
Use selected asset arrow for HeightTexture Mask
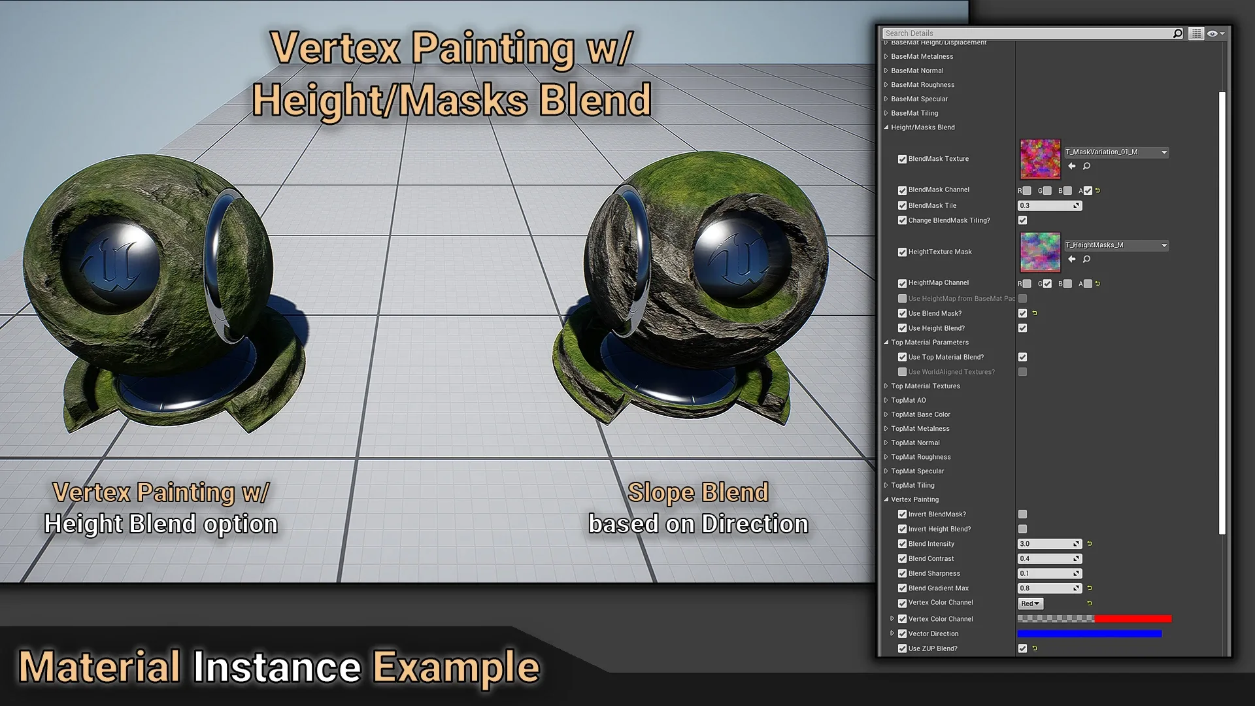(x=1072, y=260)
